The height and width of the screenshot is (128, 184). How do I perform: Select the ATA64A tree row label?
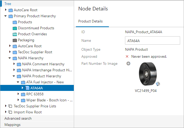pyautogui.click(x=37, y=88)
